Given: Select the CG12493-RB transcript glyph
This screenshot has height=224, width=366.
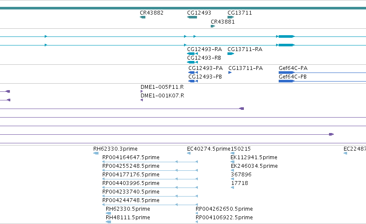Looking at the screenshot, I should coord(192,62).
